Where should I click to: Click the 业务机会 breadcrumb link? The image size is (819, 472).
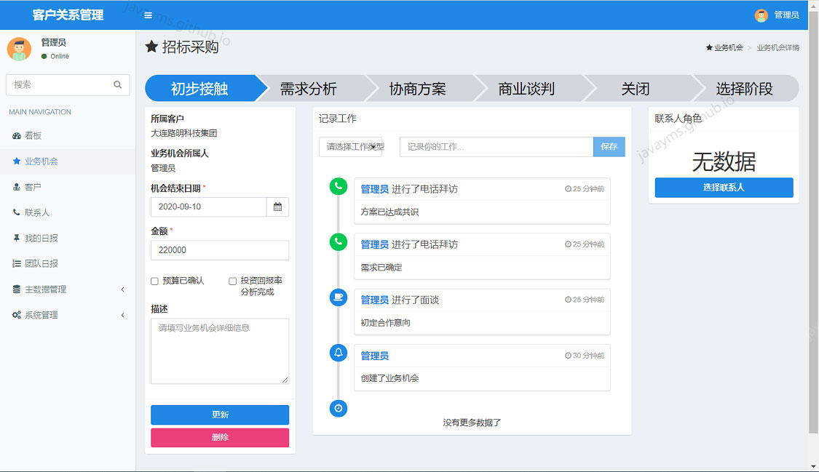click(724, 47)
